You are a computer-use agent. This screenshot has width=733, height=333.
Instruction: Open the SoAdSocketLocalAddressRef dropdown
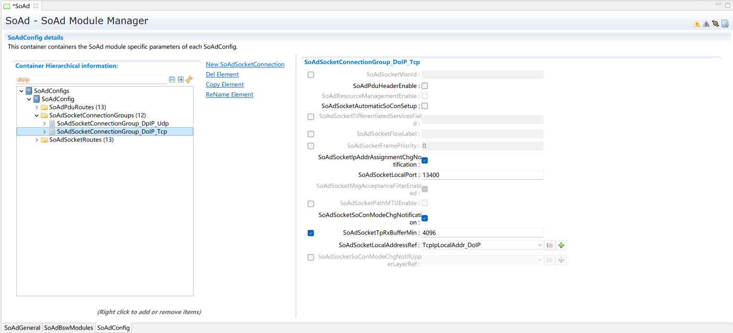tap(540, 245)
